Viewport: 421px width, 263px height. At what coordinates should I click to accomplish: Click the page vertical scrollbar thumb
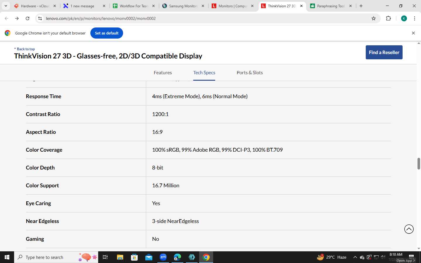[x=419, y=164]
